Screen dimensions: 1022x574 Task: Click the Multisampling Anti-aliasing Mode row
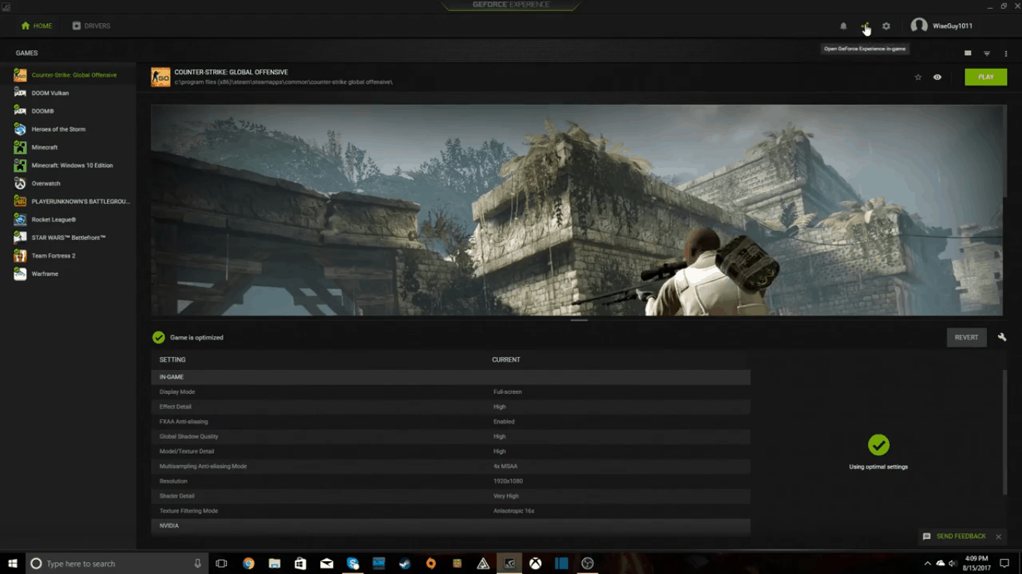[x=450, y=466]
